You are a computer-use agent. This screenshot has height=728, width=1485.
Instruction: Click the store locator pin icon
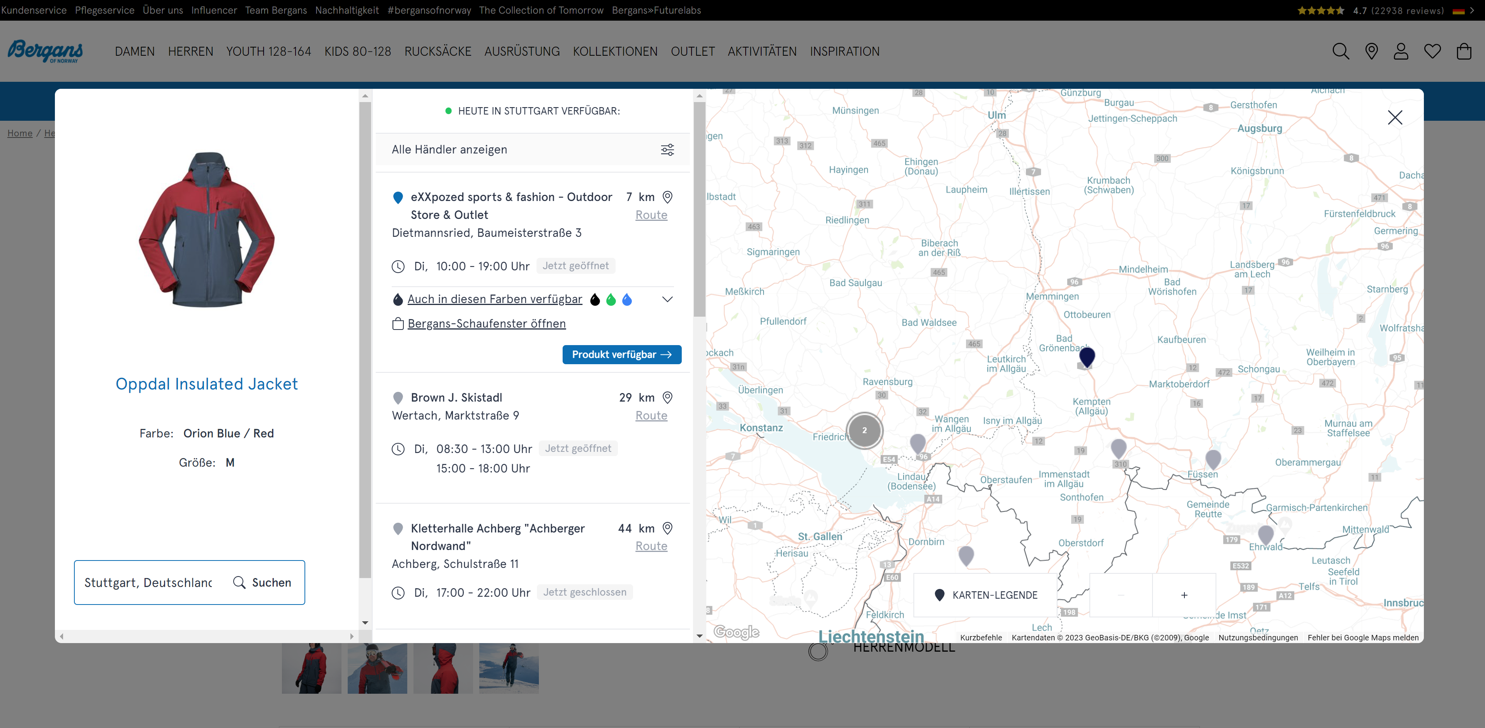[1371, 51]
